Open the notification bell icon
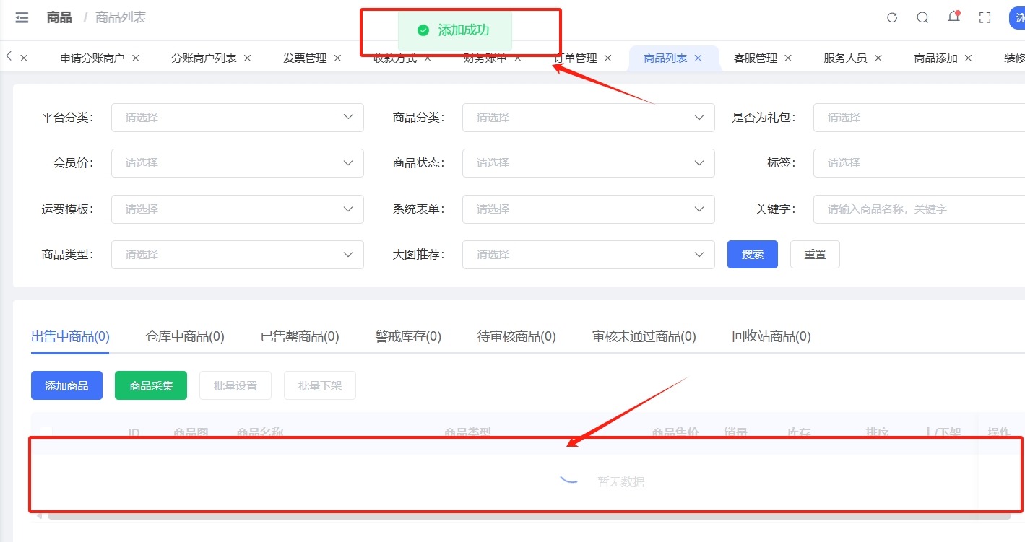This screenshot has height=542, width=1025. (x=953, y=18)
